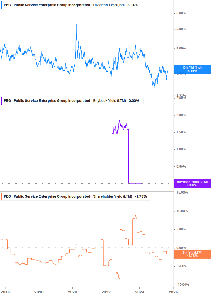This screenshot has height=296, width=211.
Task: Click the 1.00% tick on buyback axis
Action: [x=181, y=149]
